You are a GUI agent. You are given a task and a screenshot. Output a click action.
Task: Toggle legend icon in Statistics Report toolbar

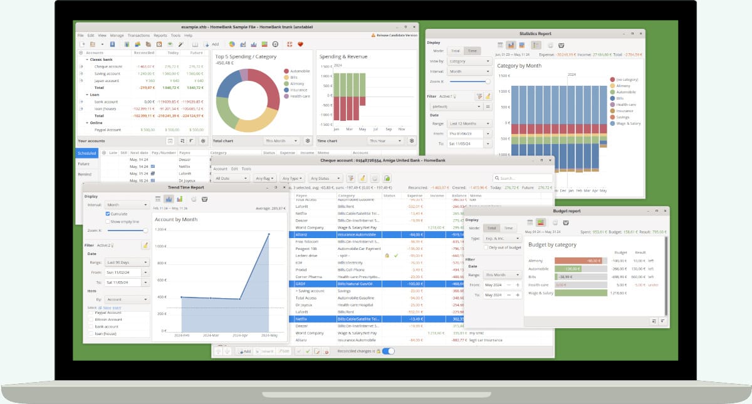coord(536,45)
